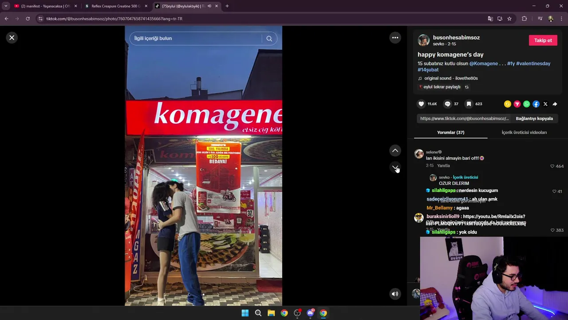Open the busonhesabimsoz profile name
The height and width of the screenshot is (320, 568).
[x=456, y=38]
